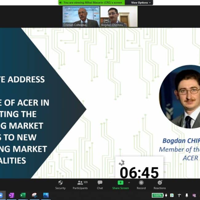Click the 100% battery indicator
This screenshot has width=200, height=200.
tap(158, 195)
